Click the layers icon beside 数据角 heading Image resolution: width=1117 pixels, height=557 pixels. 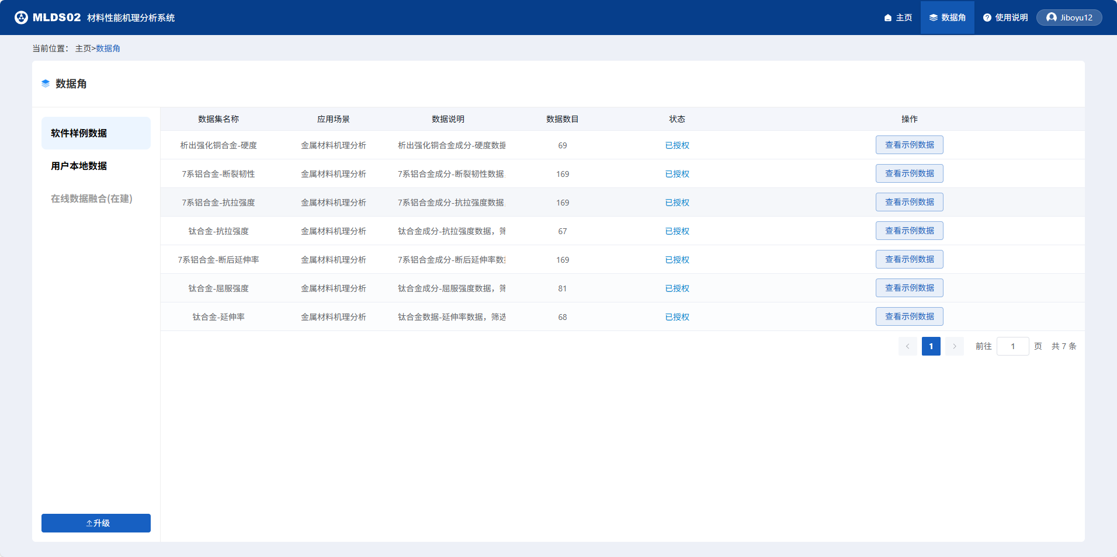point(46,83)
